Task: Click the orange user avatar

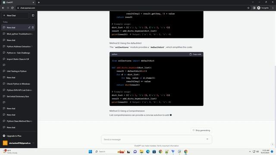Action: point(5,143)
